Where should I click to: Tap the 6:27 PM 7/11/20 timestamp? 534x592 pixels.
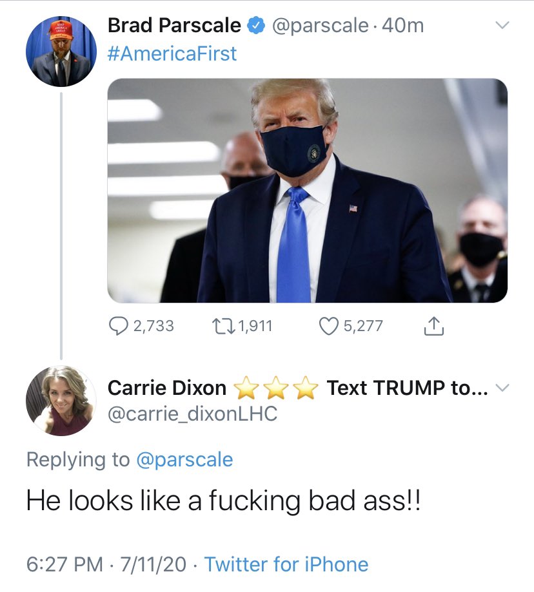pyautogui.click(x=106, y=564)
